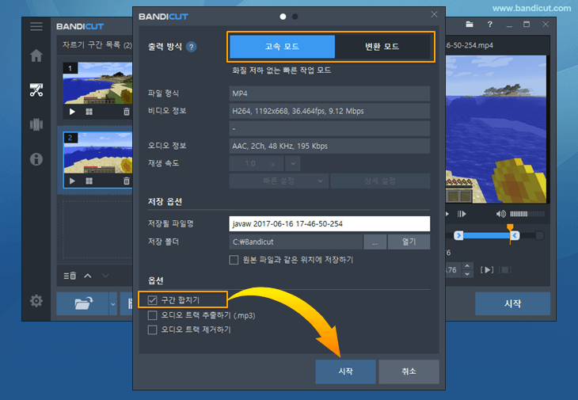This screenshot has width=578, height=400.
Task: Delete segment 2 with trash icon
Action: (x=127, y=181)
